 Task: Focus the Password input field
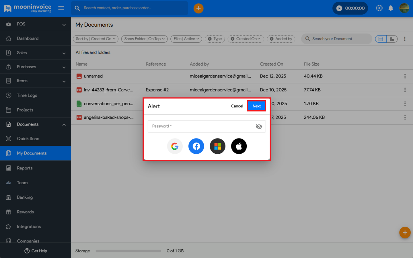click(x=201, y=126)
